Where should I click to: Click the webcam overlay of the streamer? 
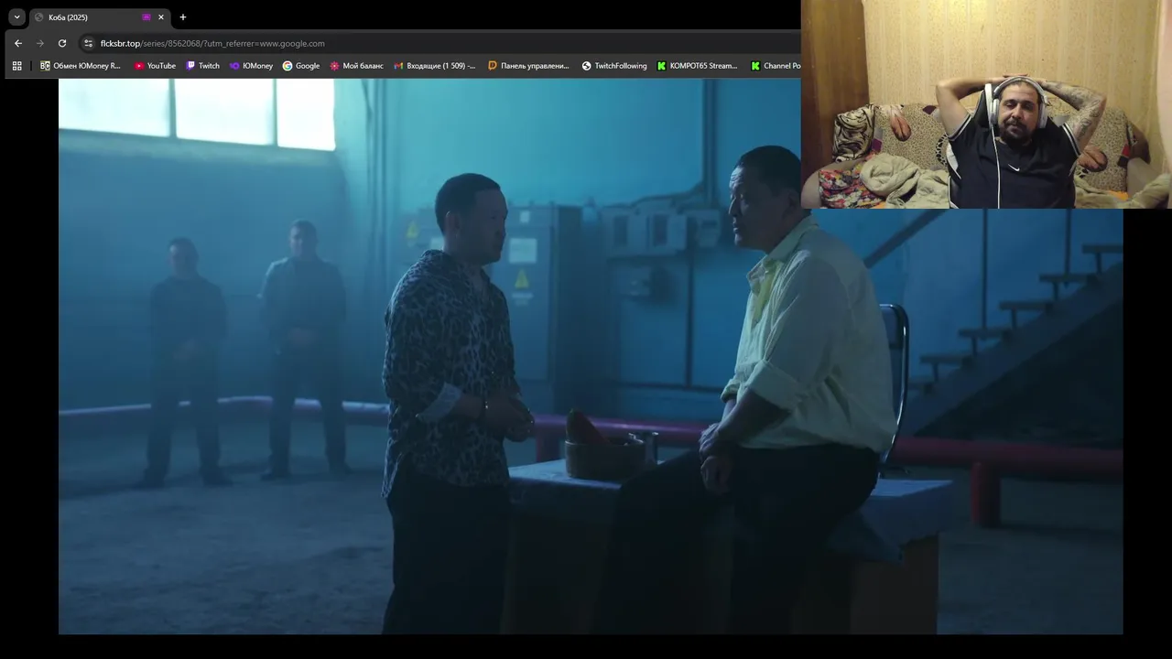point(986,104)
